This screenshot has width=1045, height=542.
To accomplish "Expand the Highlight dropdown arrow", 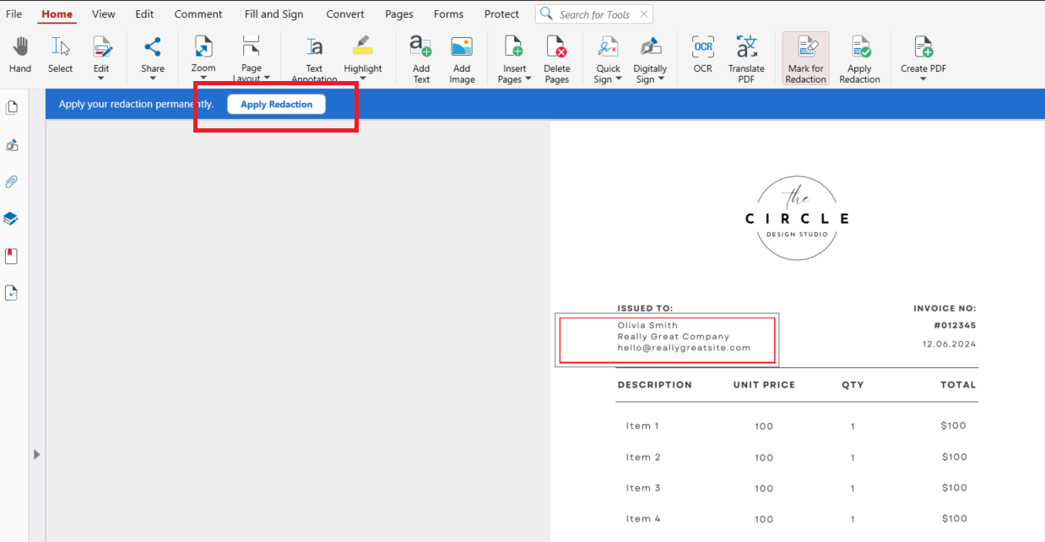I will click(x=363, y=79).
